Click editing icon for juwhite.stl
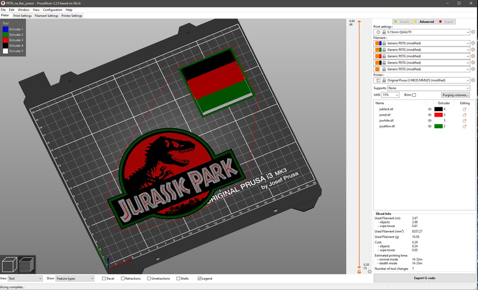The height and width of the screenshot is (290, 478). [464, 121]
